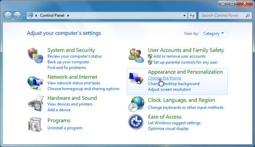Maximize the Control Panel window
The height and width of the screenshot is (147, 255).
(232, 4)
